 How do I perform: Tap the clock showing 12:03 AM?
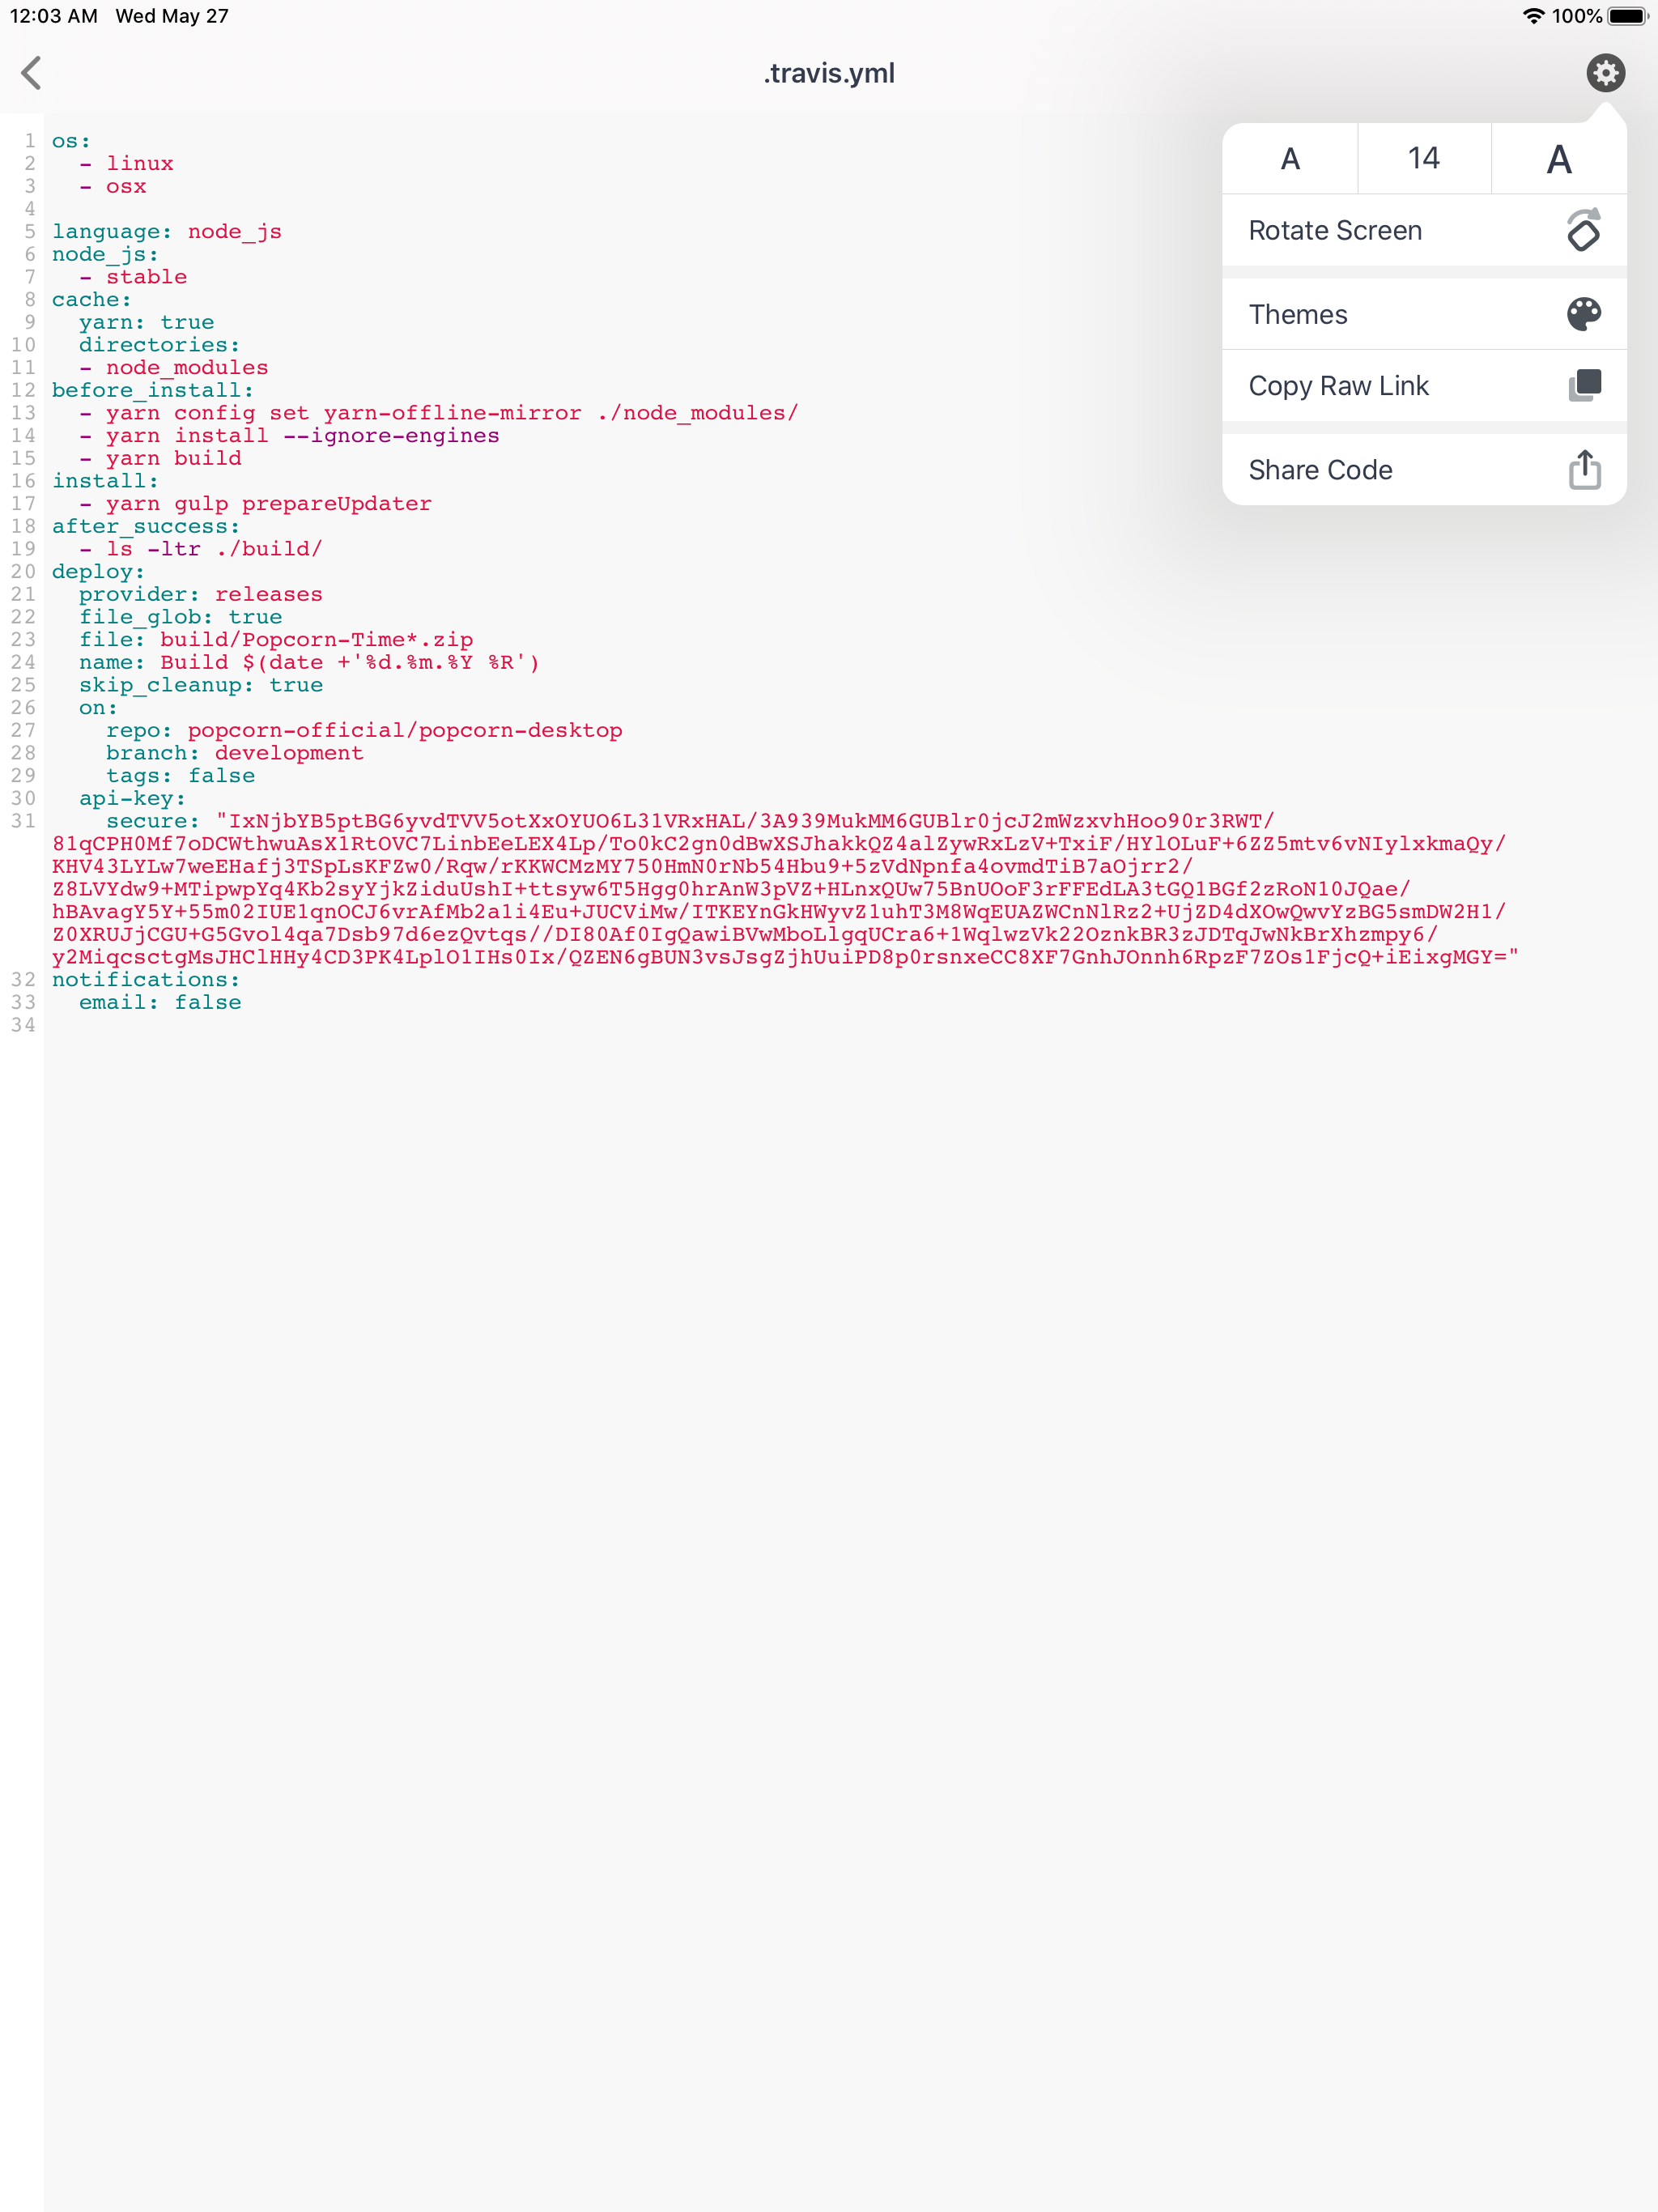[x=55, y=15]
